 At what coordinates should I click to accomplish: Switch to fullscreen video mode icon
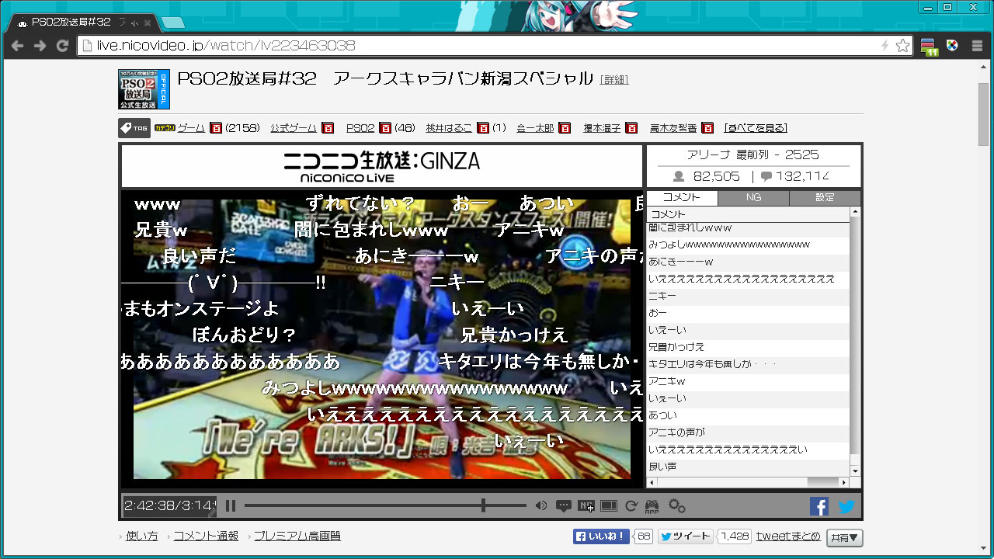[609, 506]
